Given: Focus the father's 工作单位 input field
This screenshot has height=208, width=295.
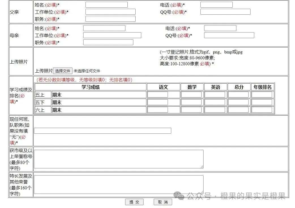Looking at the screenshot, I should (110, 12).
